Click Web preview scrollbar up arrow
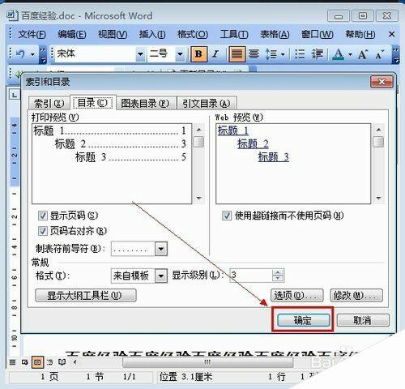The image size is (405, 389). coord(378,130)
